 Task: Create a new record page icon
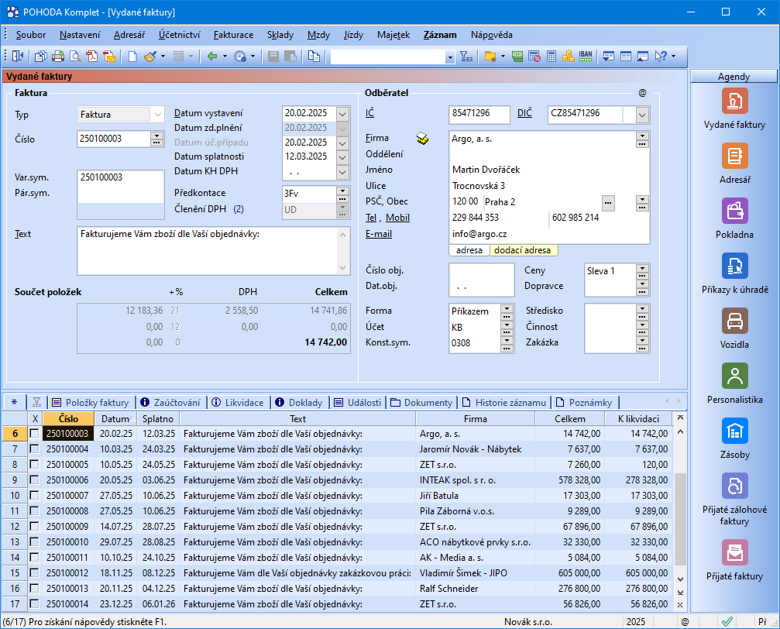[132, 57]
